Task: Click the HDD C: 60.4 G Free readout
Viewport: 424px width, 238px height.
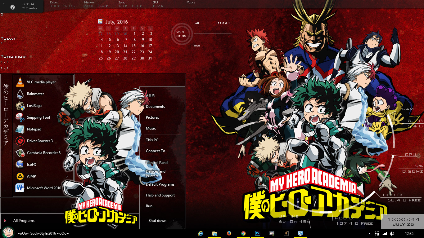Action: [x=402, y=197]
